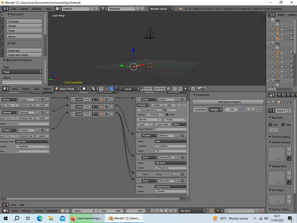The width and height of the screenshot is (297, 223).
Task: Open the Window menu
Action: pos(37,9)
